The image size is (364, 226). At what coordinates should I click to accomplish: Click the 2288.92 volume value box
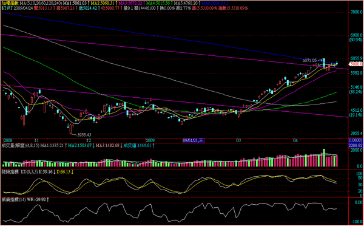356,146
